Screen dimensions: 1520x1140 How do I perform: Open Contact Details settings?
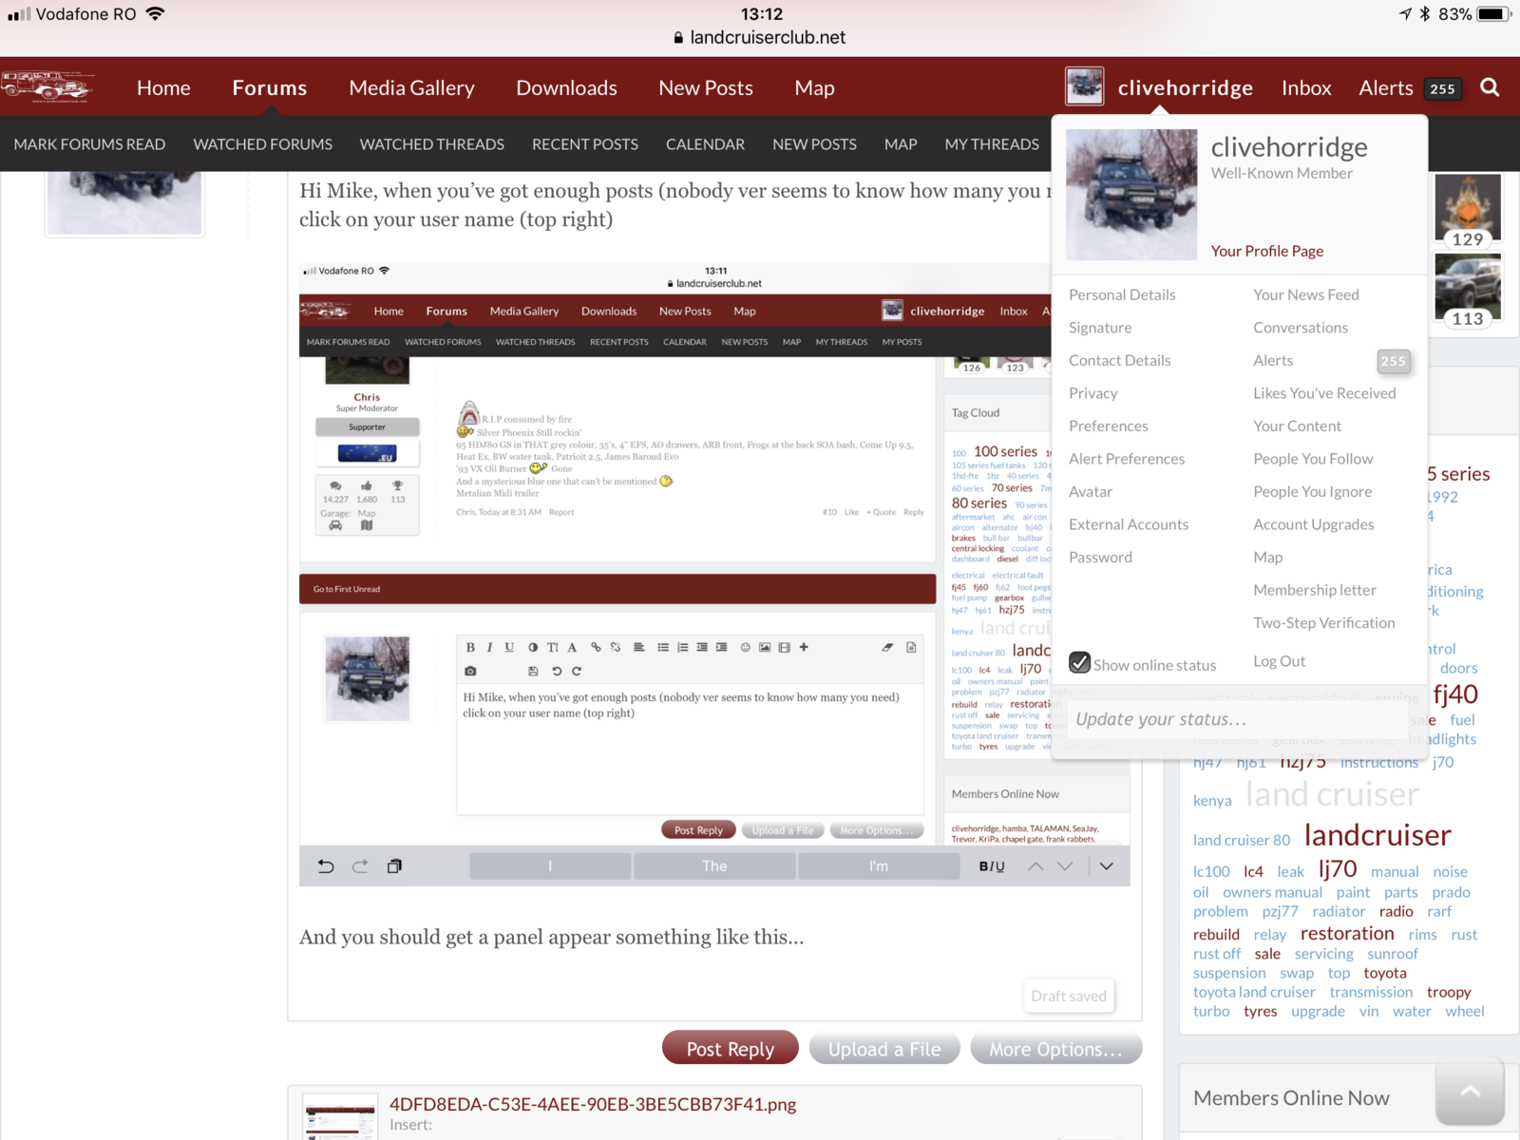click(x=1119, y=360)
